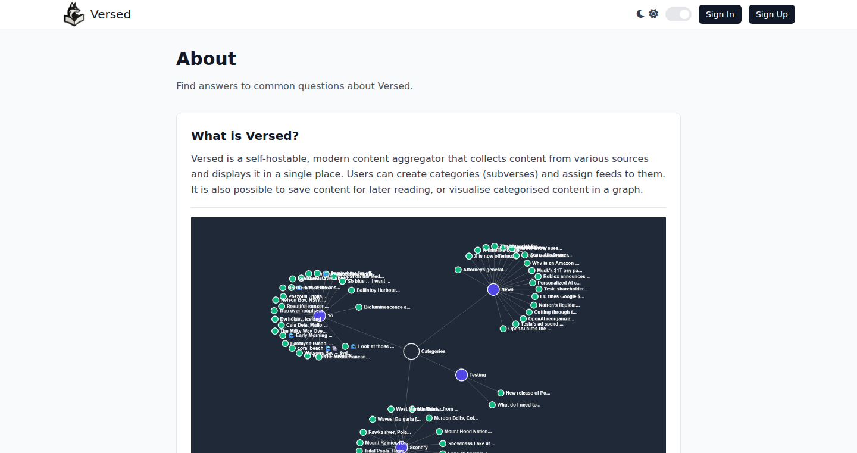The image size is (857, 453).
Task: Click the purple node labeled Yo
Action: click(x=320, y=315)
